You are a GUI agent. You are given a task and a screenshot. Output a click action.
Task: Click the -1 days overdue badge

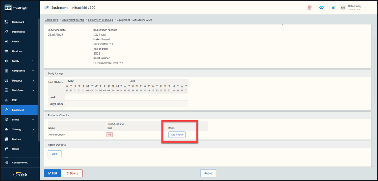pyautogui.click(x=110, y=135)
